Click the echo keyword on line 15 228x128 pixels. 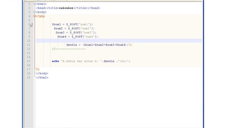[56, 61]
